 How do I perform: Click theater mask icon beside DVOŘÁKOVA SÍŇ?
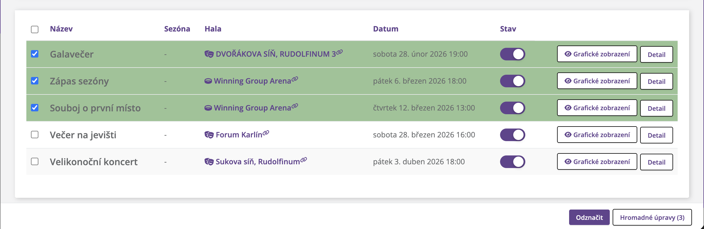pyautogui.click(x=209, y=54)
